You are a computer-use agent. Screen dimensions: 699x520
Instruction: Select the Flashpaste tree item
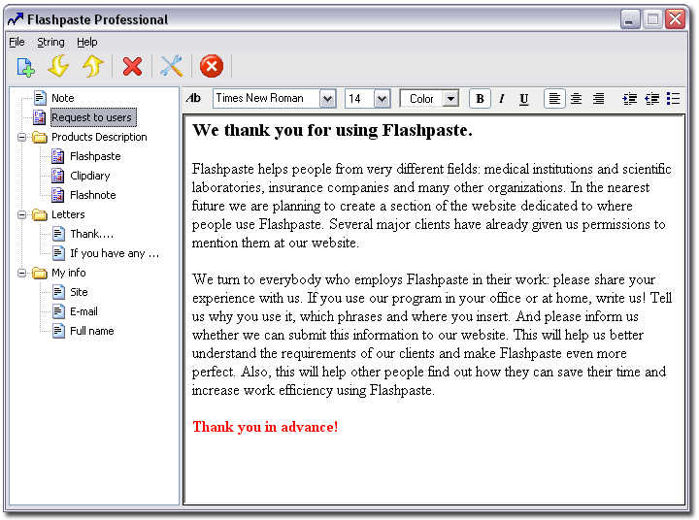(x=95, y=156)
